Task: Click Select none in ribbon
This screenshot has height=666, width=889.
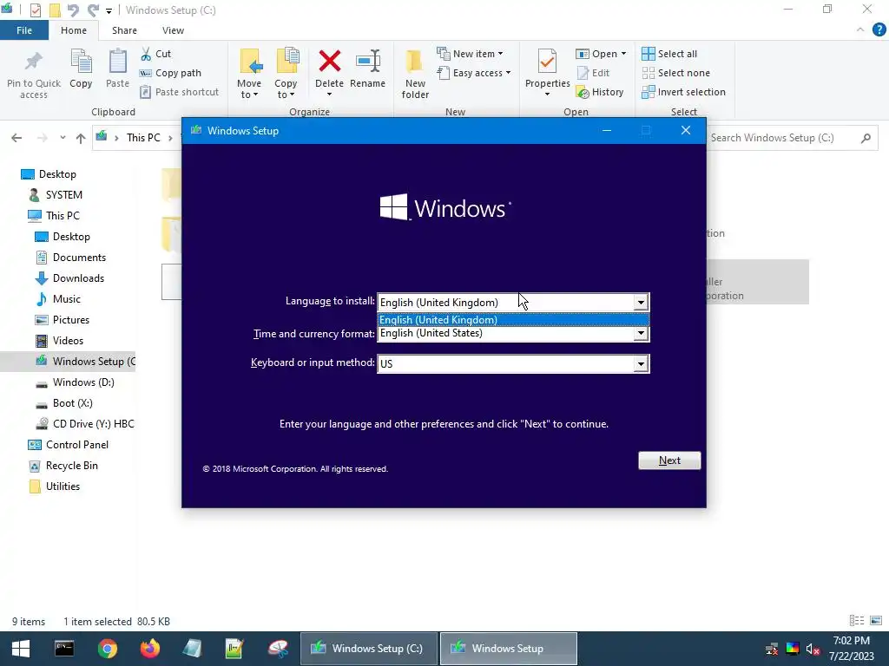Action: click(x=675, y=73)
